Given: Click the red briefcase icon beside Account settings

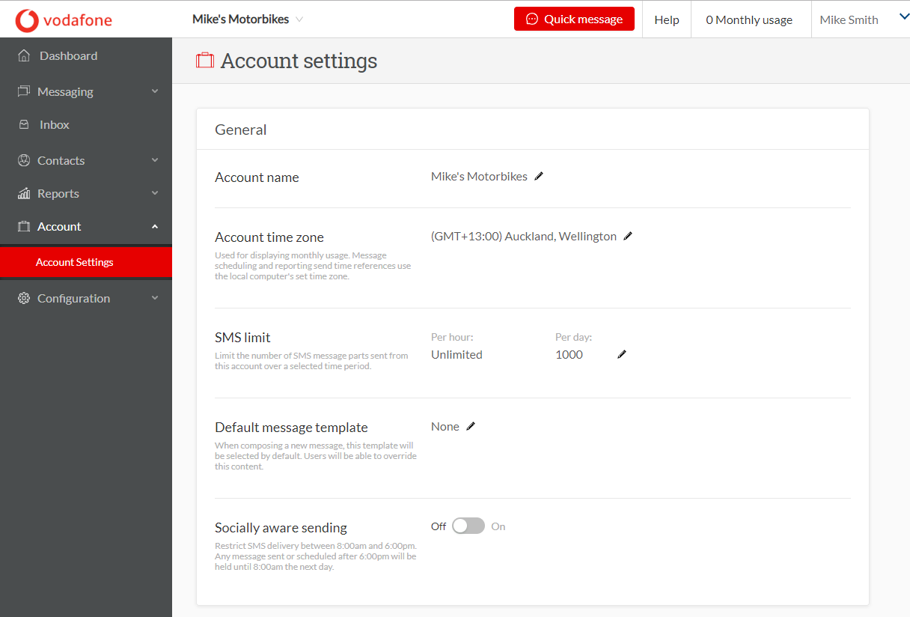Looking at the screenshot, I should point(205,60).
